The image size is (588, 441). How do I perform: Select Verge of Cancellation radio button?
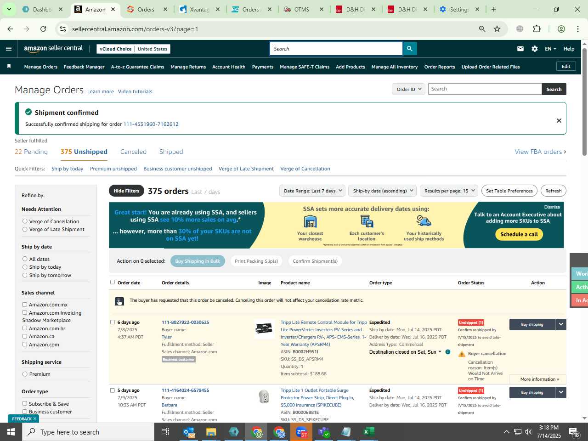point(25,221)
